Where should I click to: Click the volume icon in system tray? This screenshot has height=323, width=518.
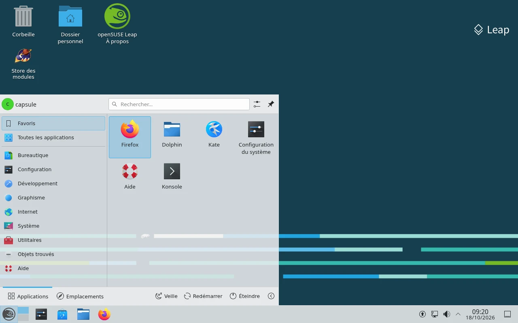tap(446, 314)
